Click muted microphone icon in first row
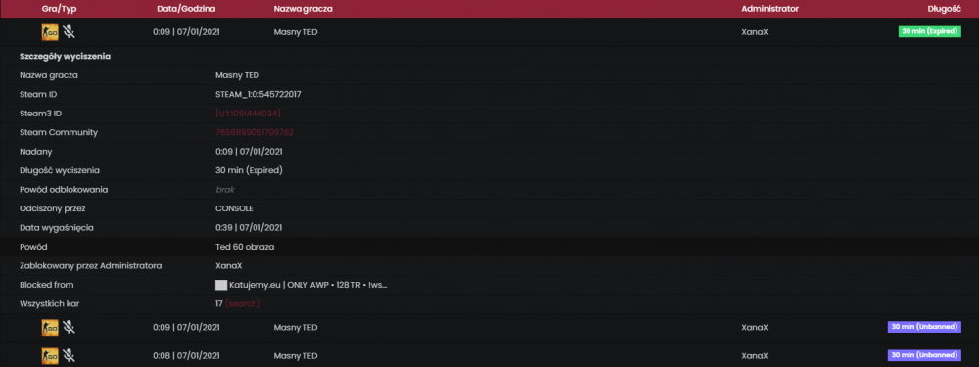979x367 pixels. coord(69,32)
